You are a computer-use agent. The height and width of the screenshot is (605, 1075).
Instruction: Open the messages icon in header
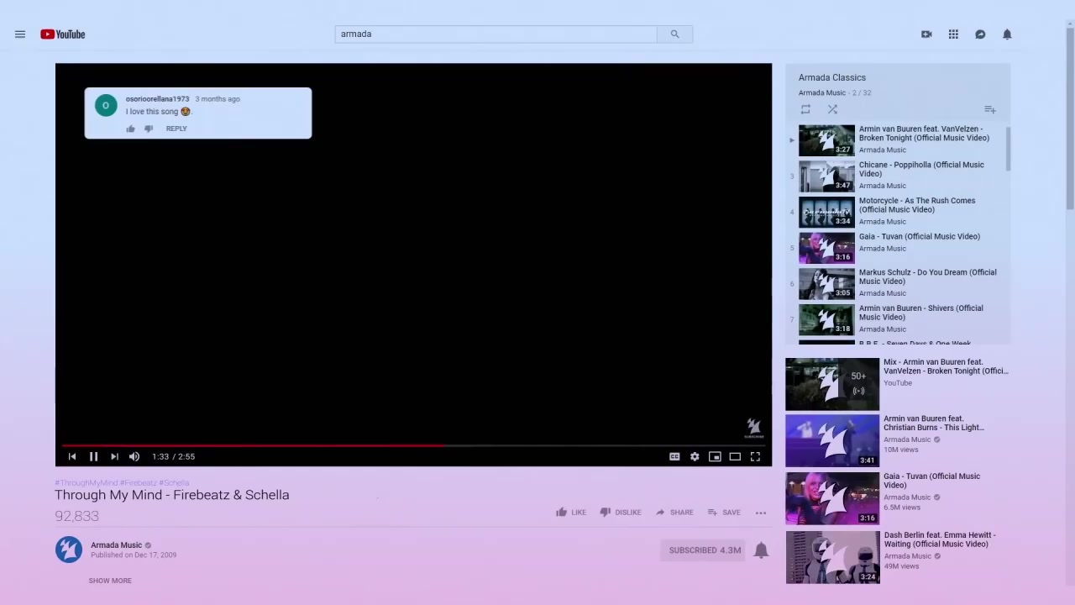point(980,34)
